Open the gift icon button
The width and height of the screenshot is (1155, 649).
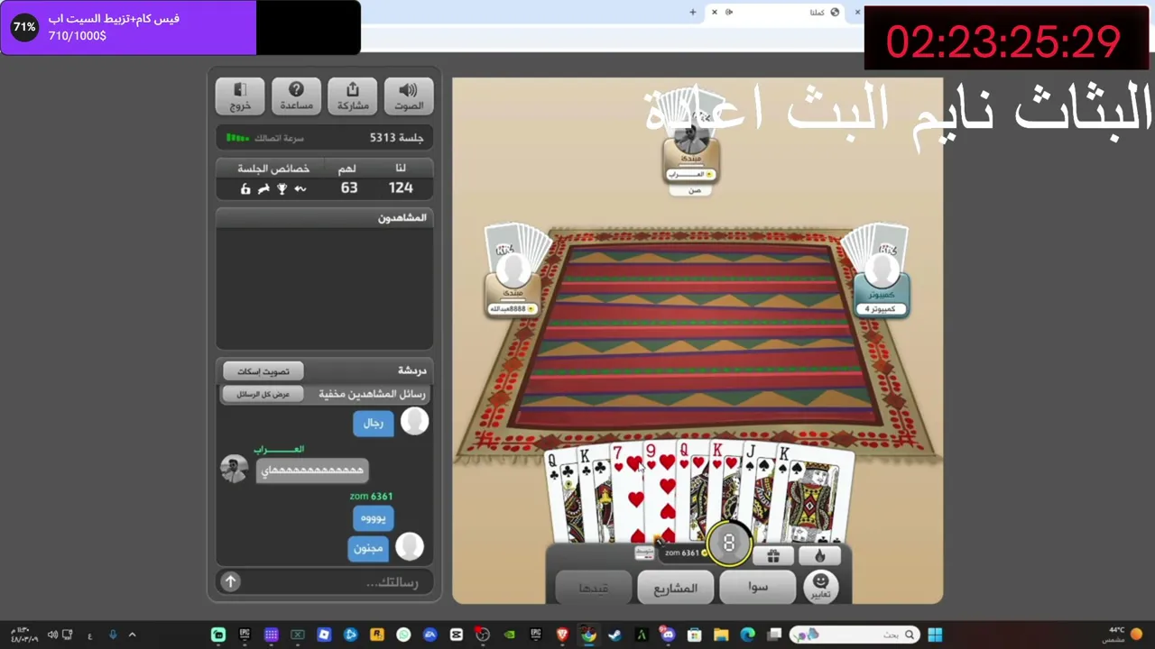[x=773, y=556]
